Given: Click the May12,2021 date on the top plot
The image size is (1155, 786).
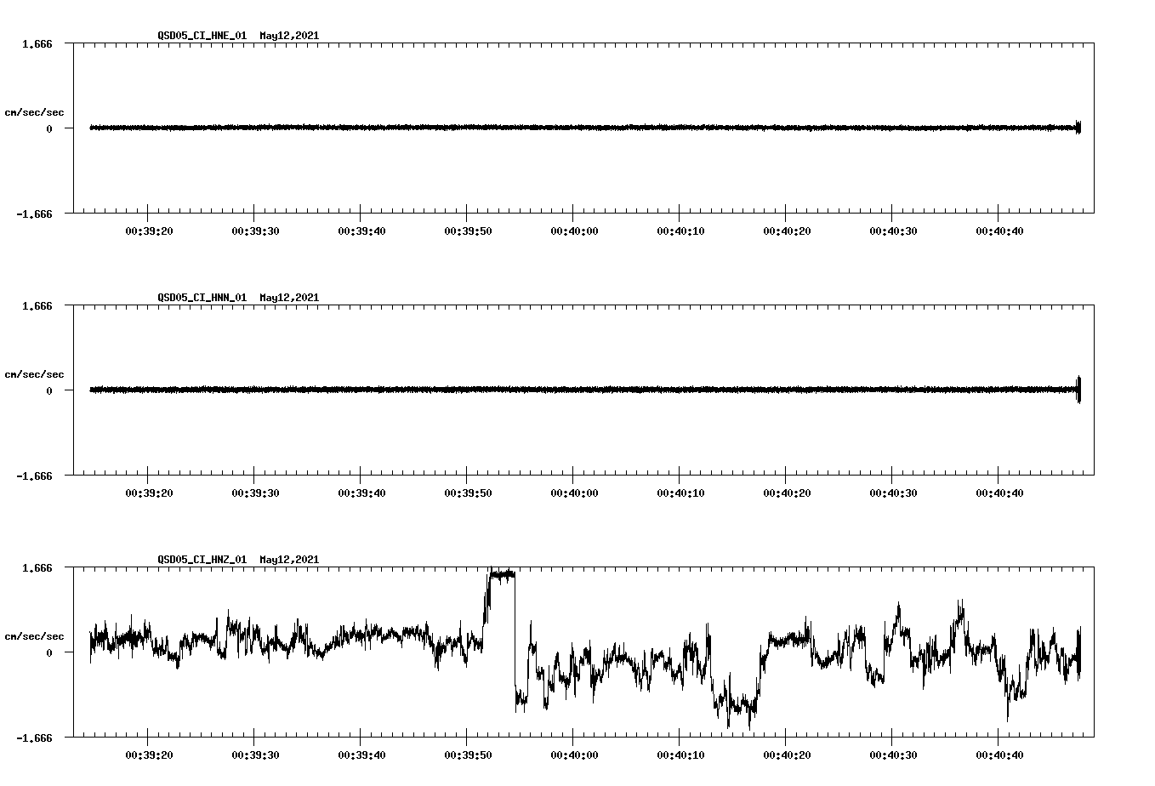Looking at the screenshot, I should coord(288,37).
